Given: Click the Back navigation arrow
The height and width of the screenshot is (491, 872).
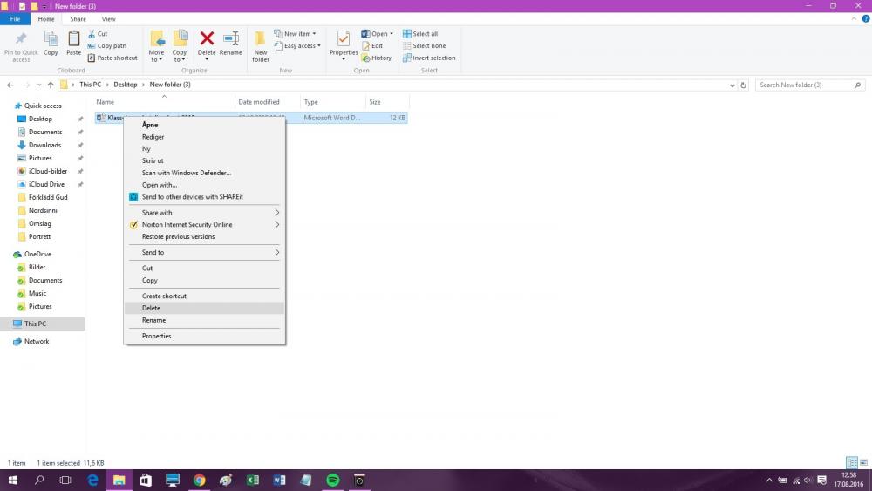Looking at the screenshot, I should (x=10, y=85).
